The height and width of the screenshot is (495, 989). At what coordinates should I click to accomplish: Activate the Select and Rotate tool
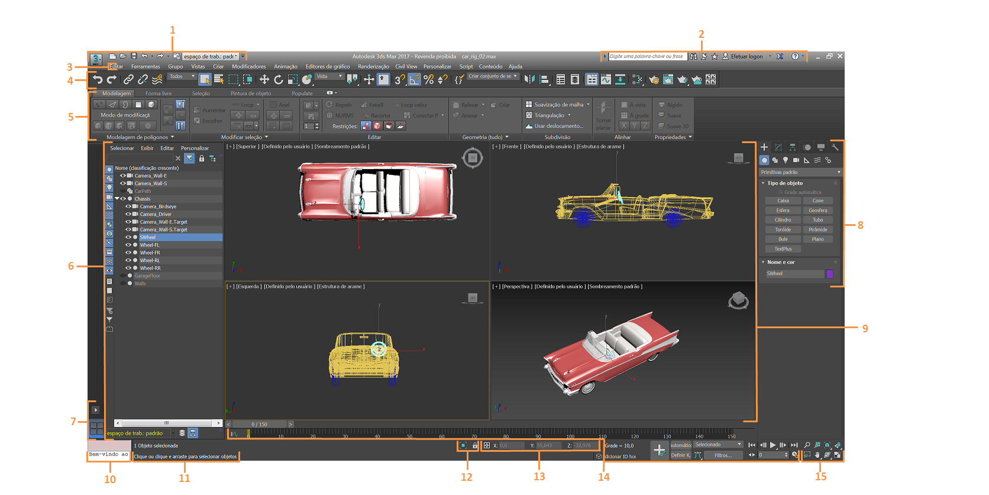279,79
